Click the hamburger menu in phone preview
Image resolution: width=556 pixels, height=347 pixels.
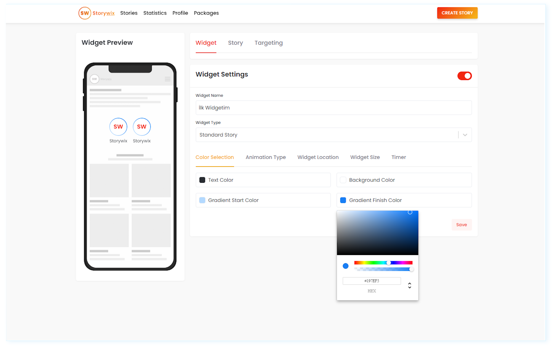(x=167, y=79)
